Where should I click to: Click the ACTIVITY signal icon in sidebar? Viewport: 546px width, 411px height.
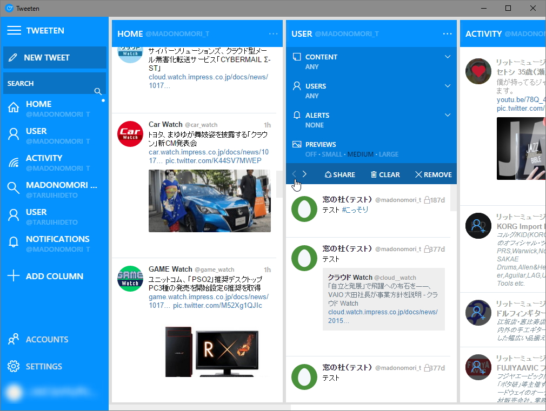coord(14,162)
